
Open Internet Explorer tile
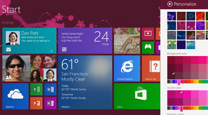click(127, 69)
